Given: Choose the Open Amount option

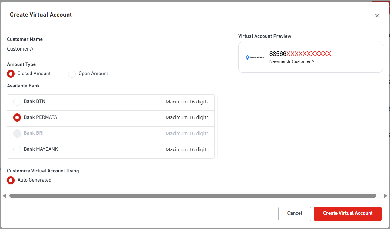Looking at the screenshot, I should [x=72, y=74].
